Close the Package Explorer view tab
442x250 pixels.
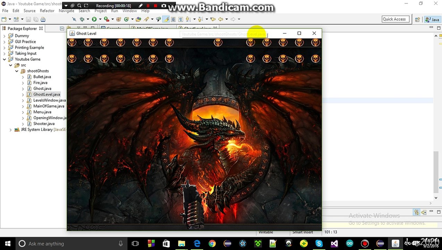point(41,28)
